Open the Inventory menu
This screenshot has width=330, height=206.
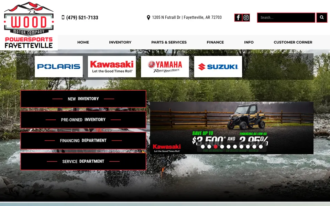pyautogui.click(x=120, y=42)
